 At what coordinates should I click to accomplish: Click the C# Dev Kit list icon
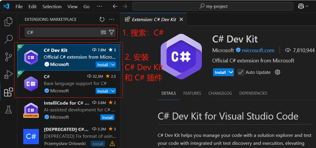[31, 57]
